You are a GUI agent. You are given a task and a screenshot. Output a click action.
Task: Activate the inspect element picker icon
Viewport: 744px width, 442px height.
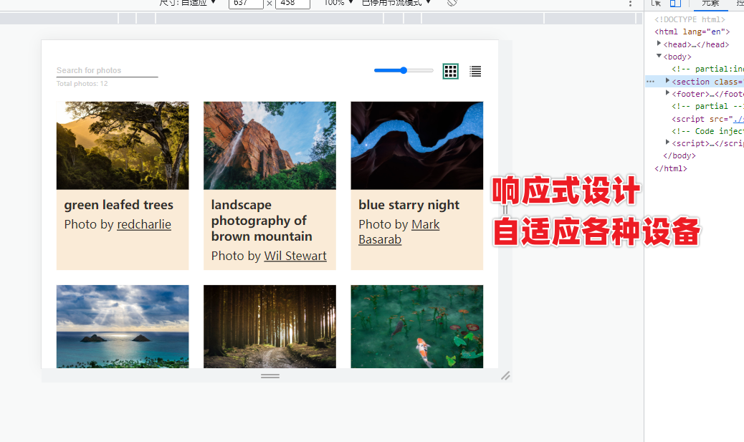[x=657, y=4]
